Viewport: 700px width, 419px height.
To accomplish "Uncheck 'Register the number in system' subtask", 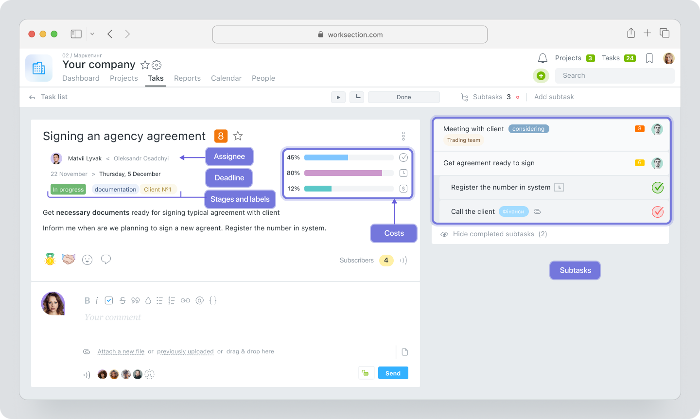I will point(658,187).
